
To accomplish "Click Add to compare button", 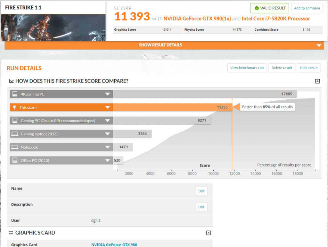I will tap(307, 8).
